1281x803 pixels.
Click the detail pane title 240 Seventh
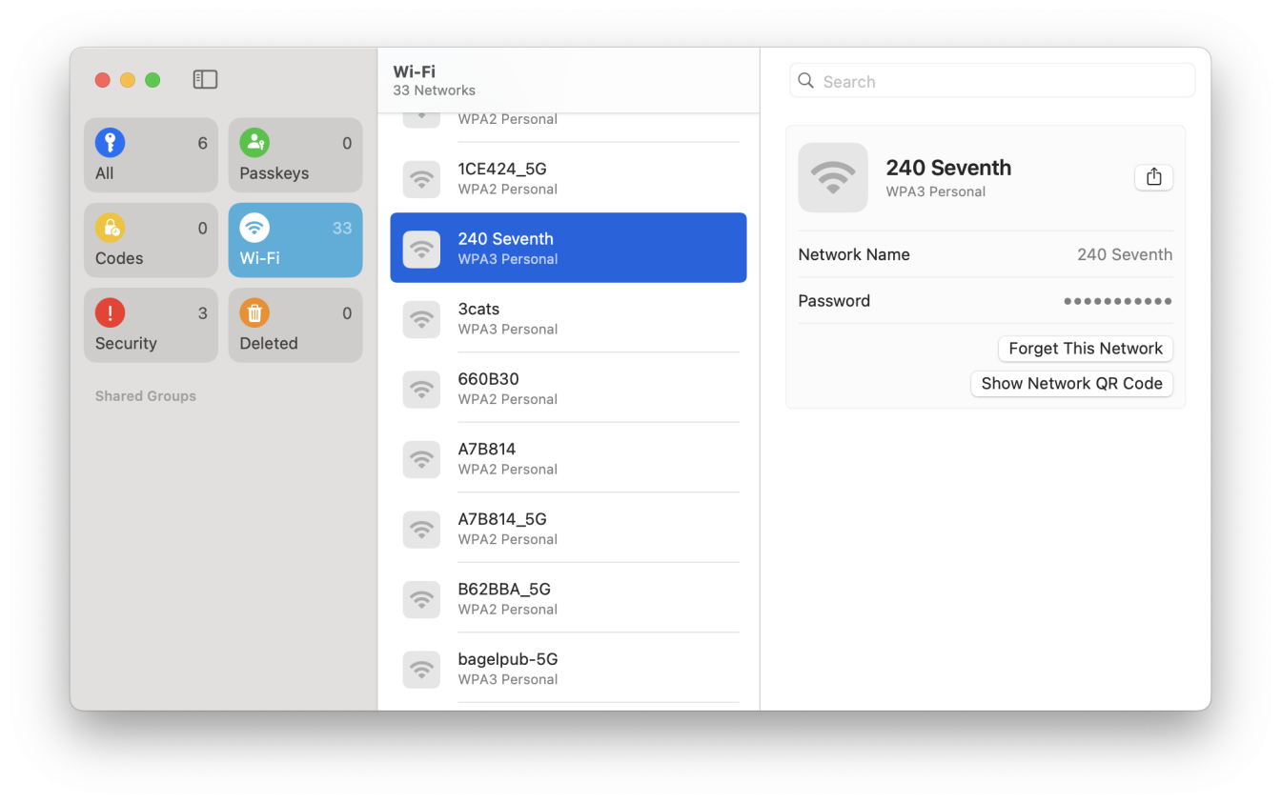(x=948, y=168)
